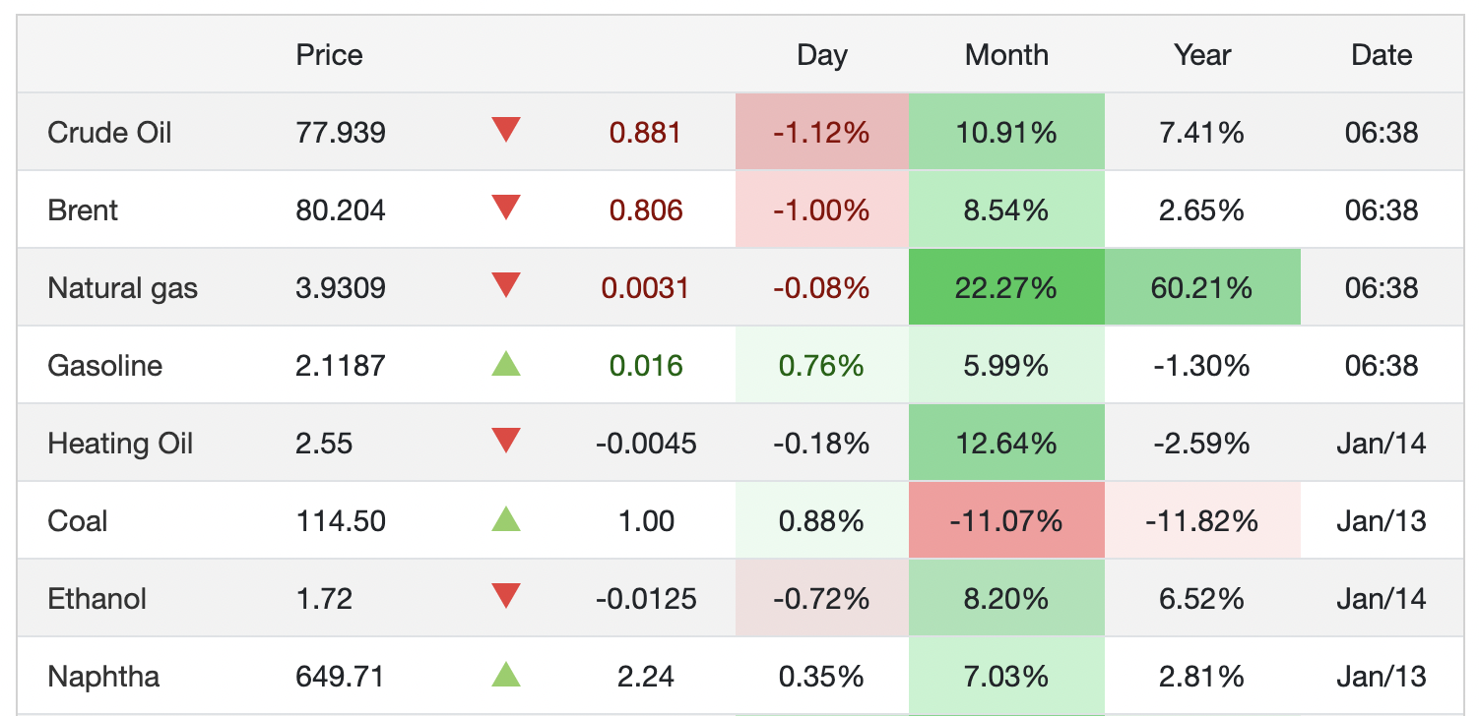
Task: Select Coal price 114.50
Action: coord(341,520)
